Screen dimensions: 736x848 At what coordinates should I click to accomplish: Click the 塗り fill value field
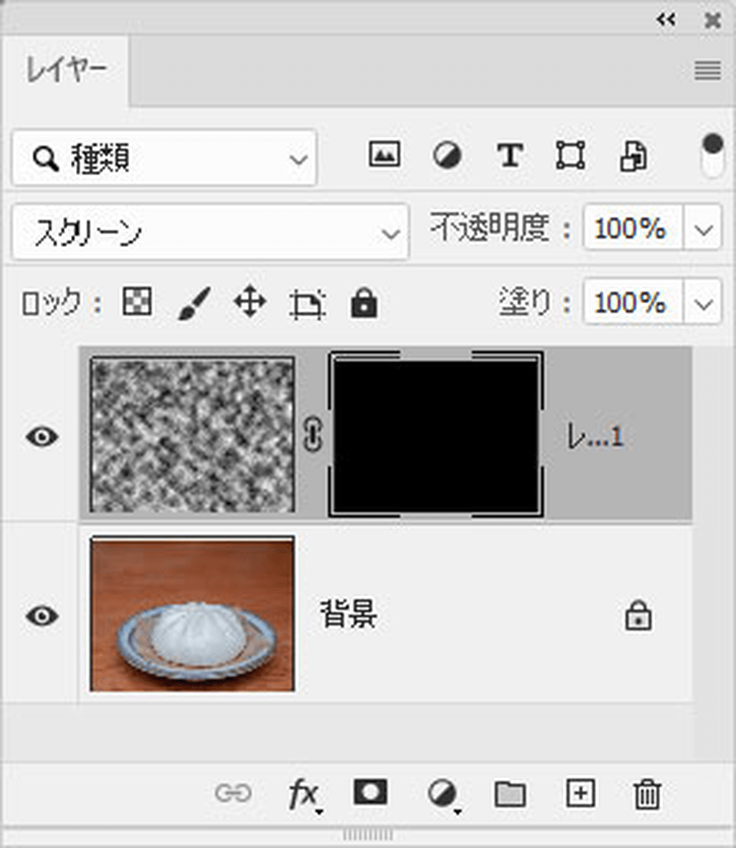pyautogui.click(x=633, y=302)
